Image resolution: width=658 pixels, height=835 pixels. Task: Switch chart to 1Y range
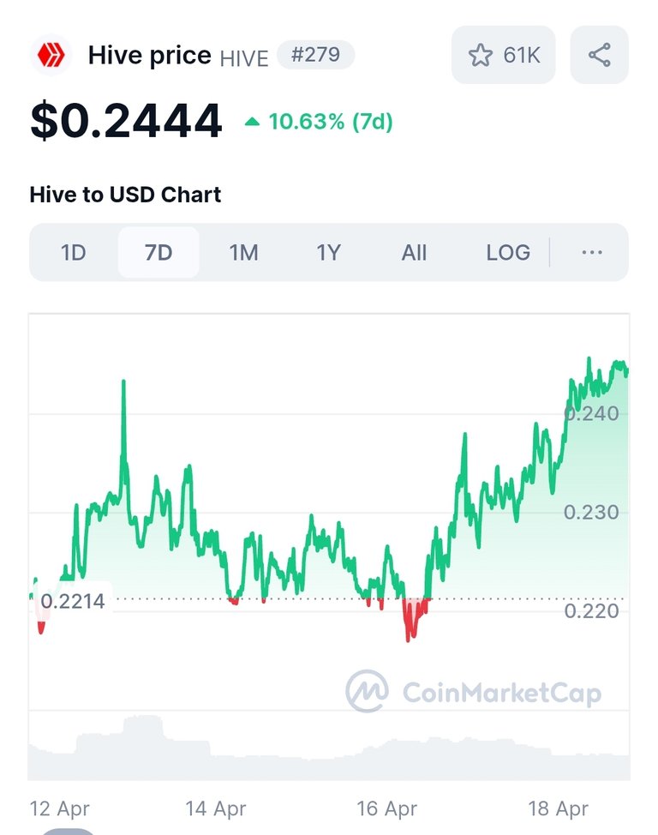point(328,252)
